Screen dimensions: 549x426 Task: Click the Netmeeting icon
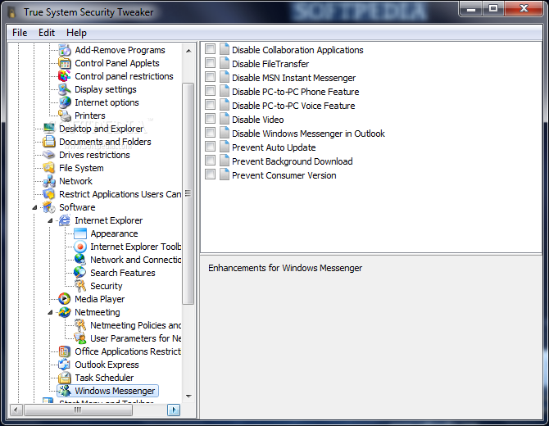[65, 312]
